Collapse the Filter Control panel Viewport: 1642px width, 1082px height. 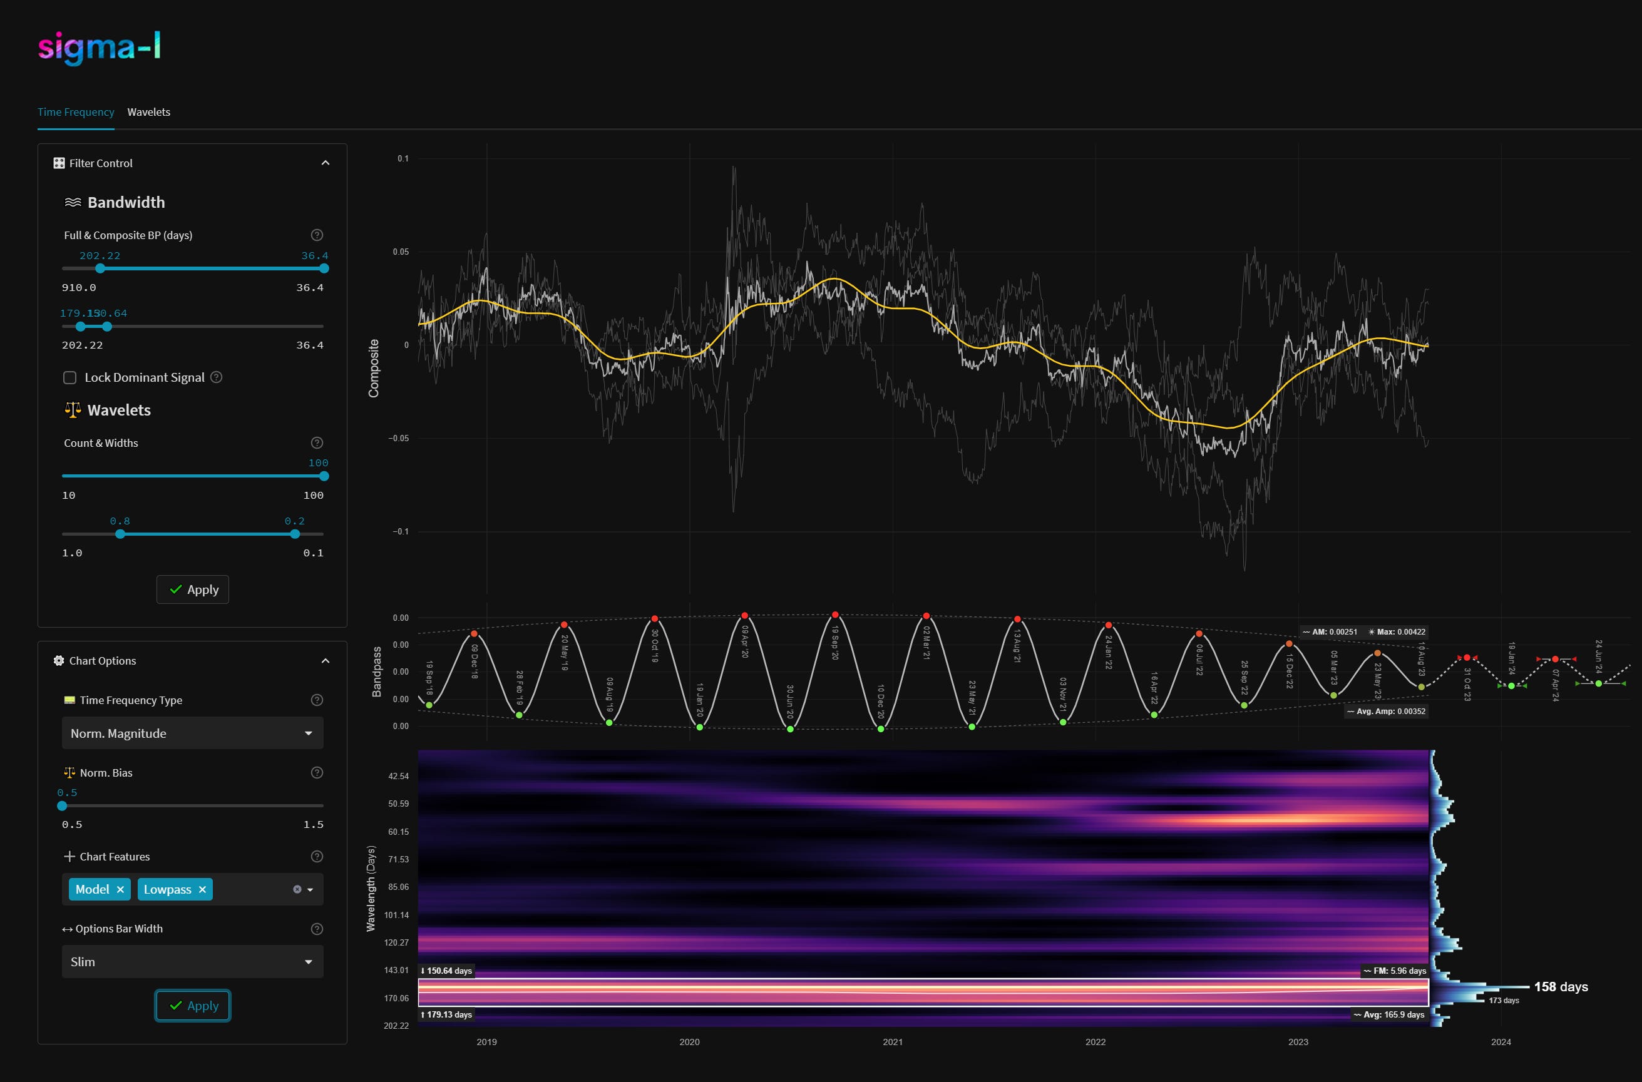[325, 163]
